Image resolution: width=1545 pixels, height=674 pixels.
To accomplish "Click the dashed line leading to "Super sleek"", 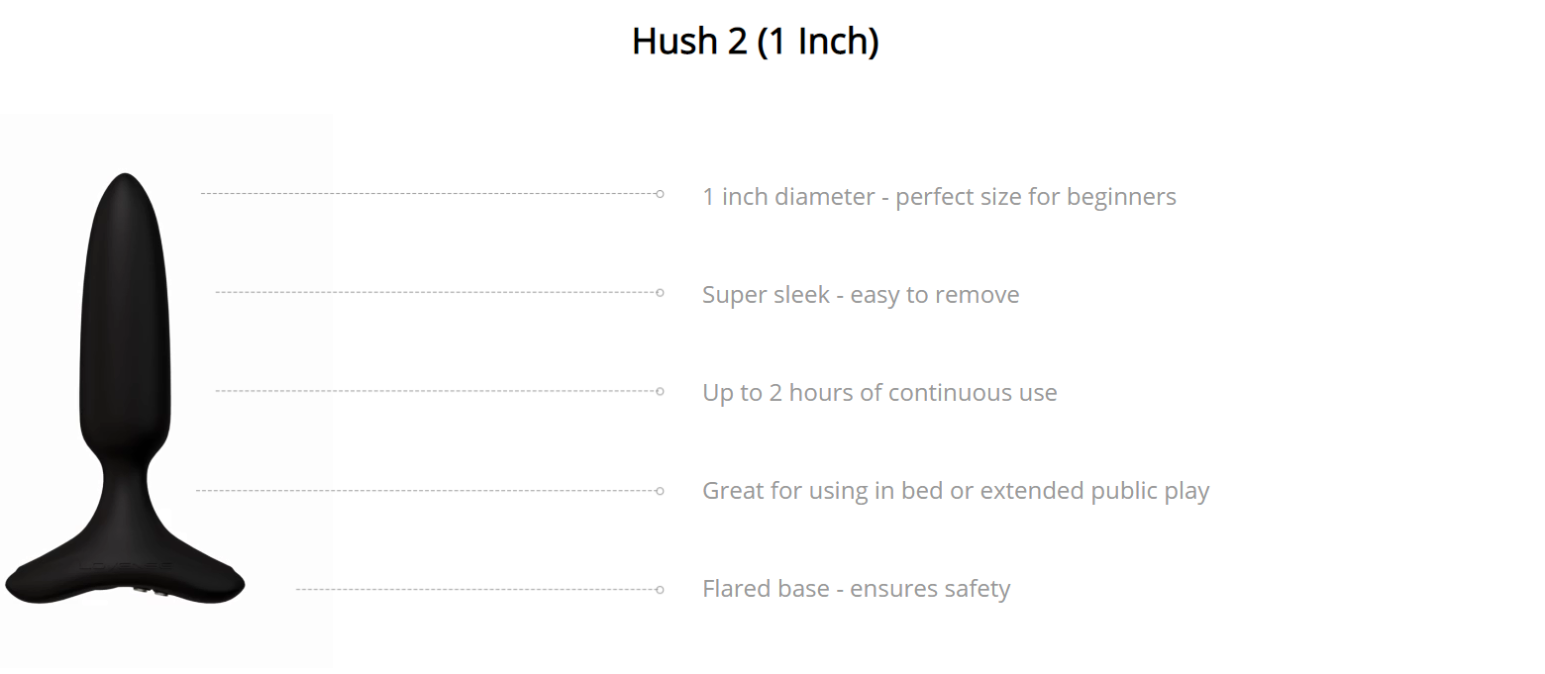I will pos(436,292).
